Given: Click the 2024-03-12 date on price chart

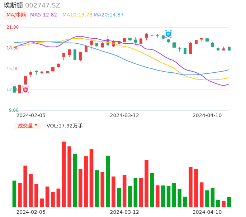Looking at the screenshot, I should point(124,115).
